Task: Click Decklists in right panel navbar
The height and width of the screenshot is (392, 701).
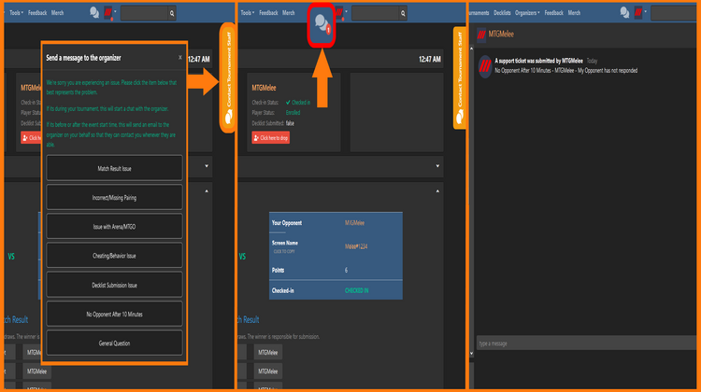Action: (502, 13)
